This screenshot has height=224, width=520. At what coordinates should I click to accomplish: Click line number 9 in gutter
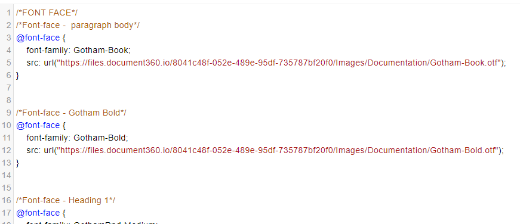8,113
